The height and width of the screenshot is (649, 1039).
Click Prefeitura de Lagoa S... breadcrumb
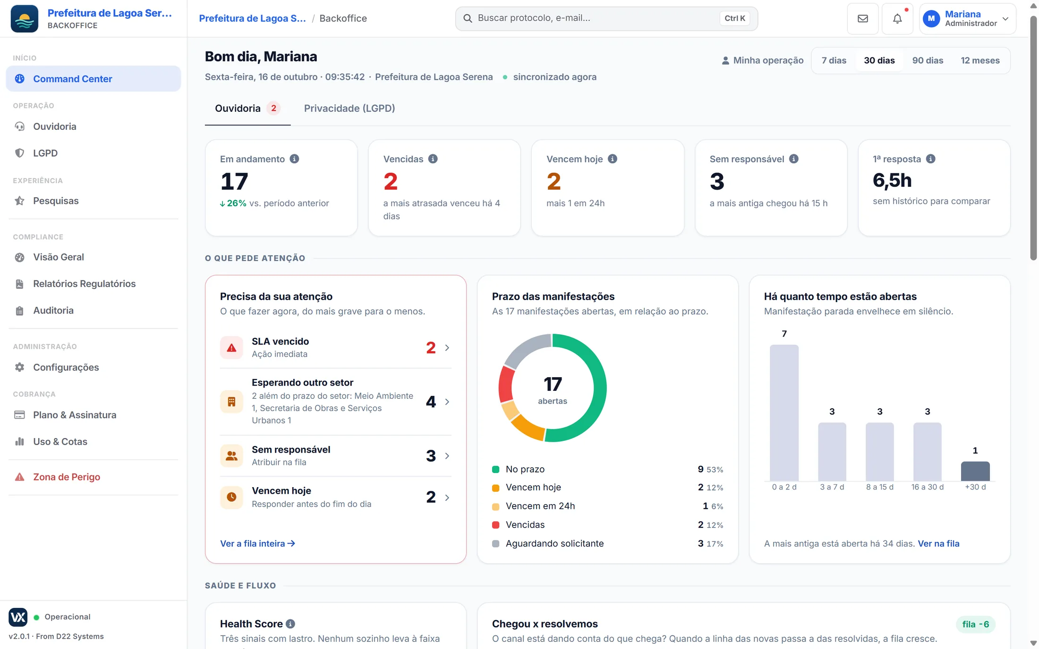pyautogui.click(x=252, y=18)
